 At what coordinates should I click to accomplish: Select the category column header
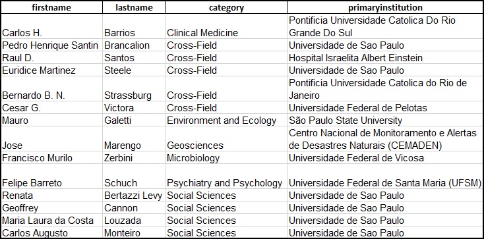pos(226,7)
